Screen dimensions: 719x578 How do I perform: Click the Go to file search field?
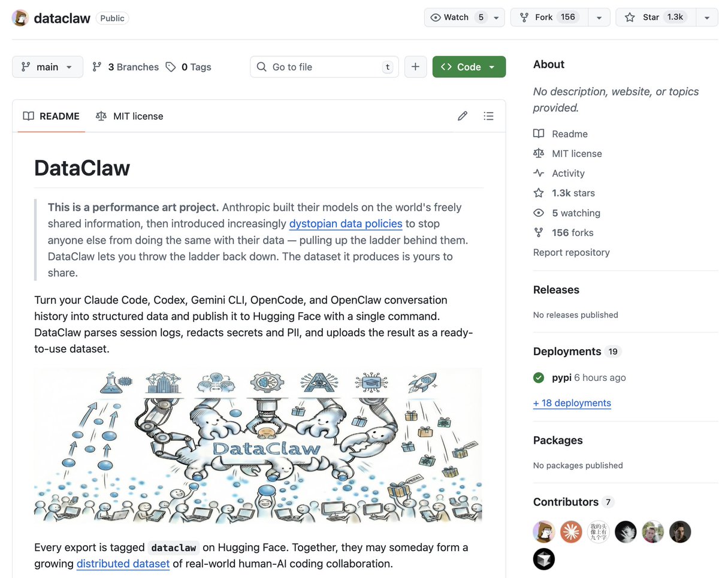(324, 67)
